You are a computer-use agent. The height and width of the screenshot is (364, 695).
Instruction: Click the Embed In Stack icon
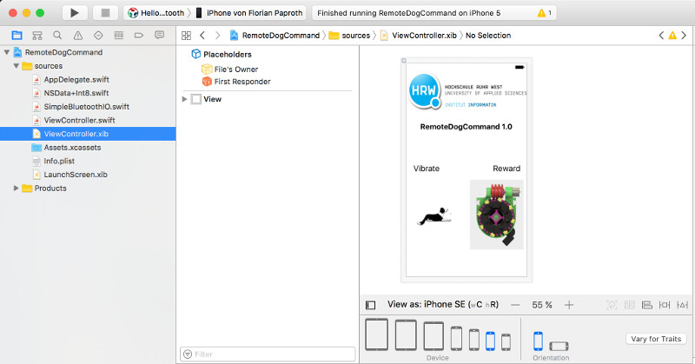click(x=629, y=305)
